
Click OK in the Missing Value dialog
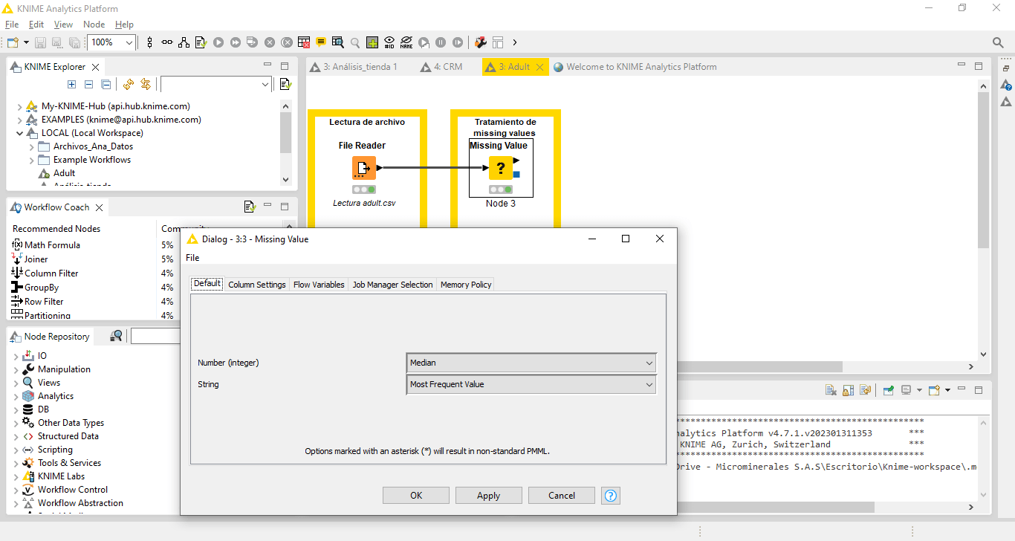(416, 496)
